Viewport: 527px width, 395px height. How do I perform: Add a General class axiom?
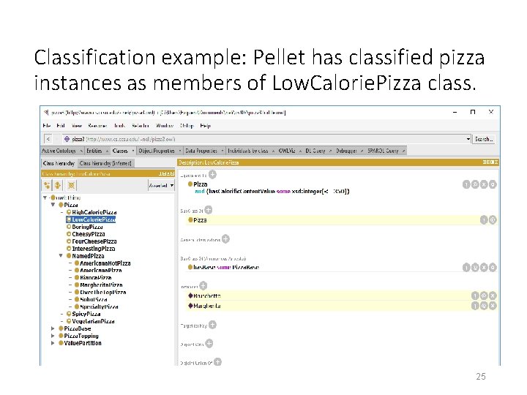click(225, 239)
